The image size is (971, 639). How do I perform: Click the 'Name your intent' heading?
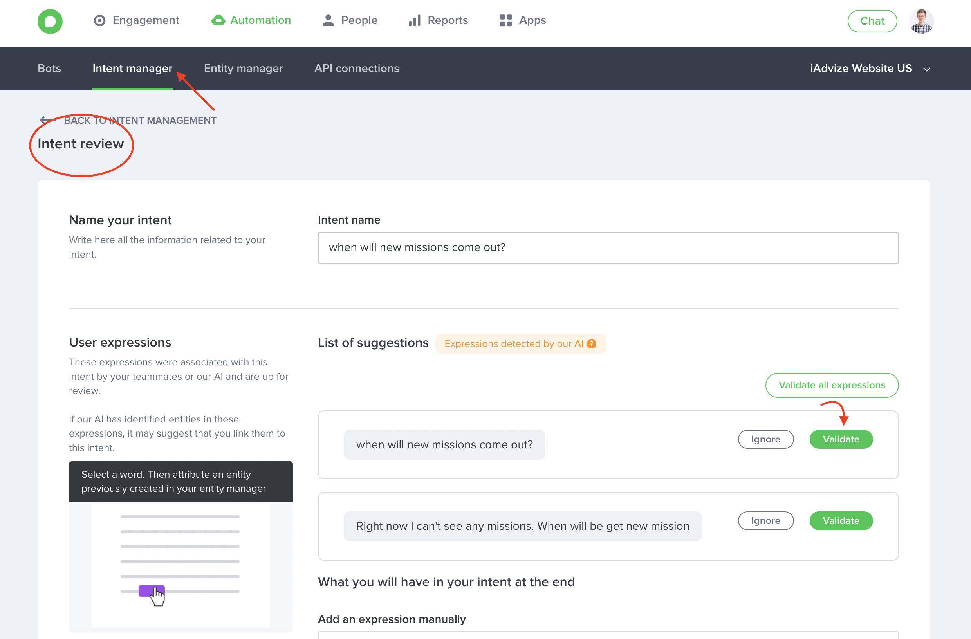[120, 220]
